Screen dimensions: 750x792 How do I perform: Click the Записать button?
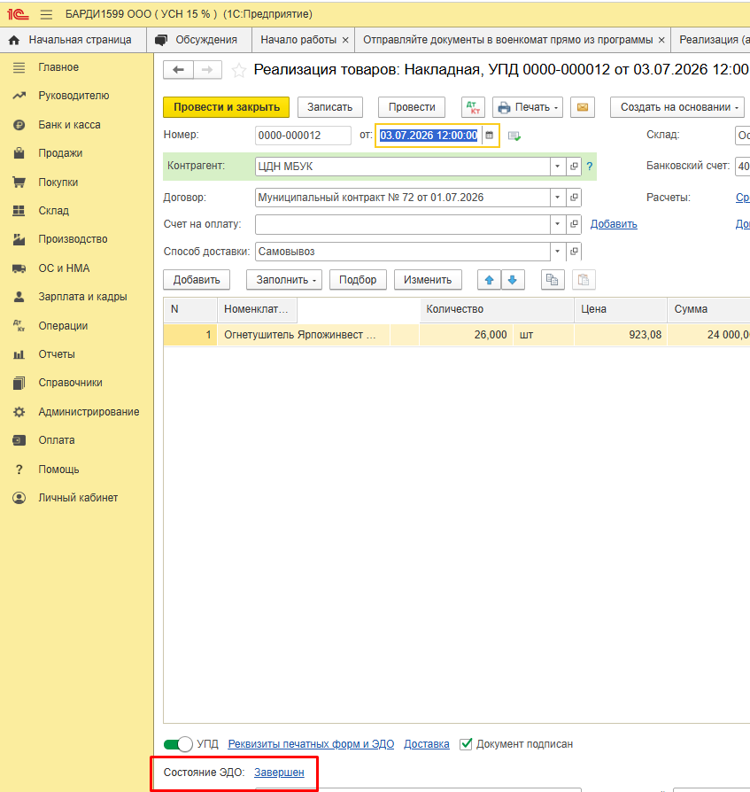(x=330, y=107)
